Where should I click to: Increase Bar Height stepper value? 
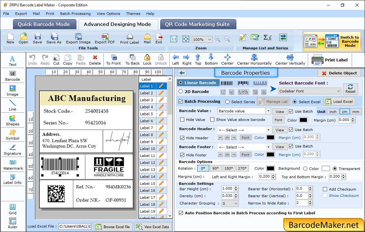pyautogui.click(x=236, y=187)
